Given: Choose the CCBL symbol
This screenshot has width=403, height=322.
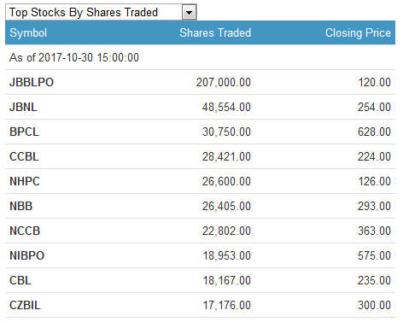Looking at the screenshot, I should point(24,156).
